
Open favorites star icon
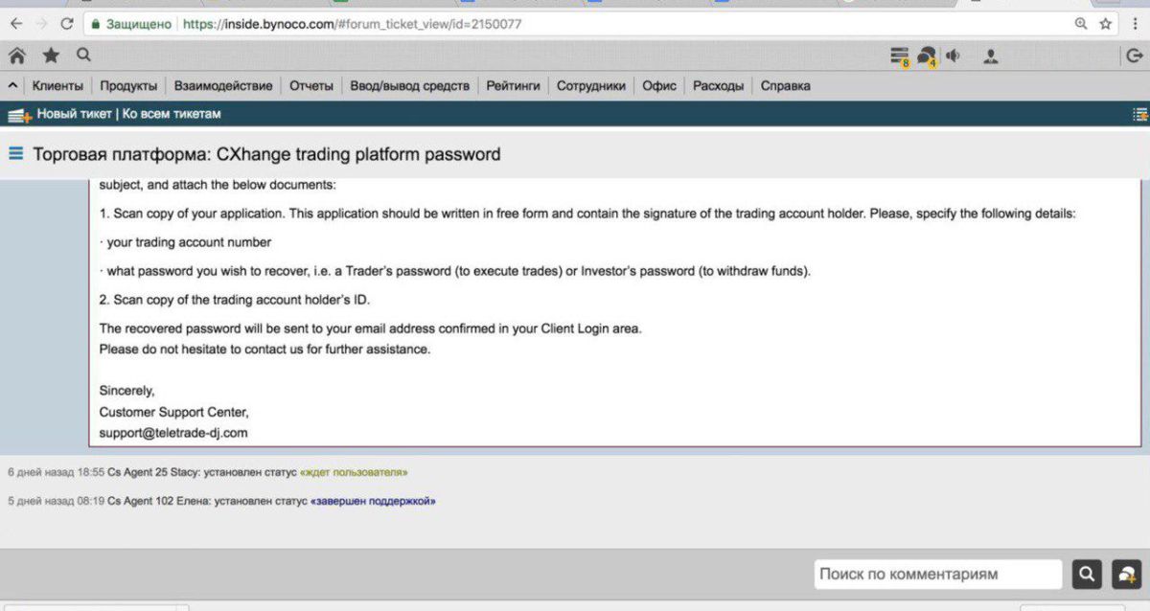51,57
